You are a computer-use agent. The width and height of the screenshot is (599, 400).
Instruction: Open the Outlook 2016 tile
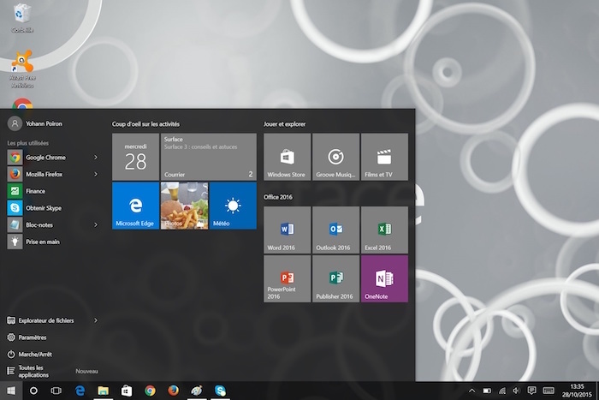pos(335,230)
